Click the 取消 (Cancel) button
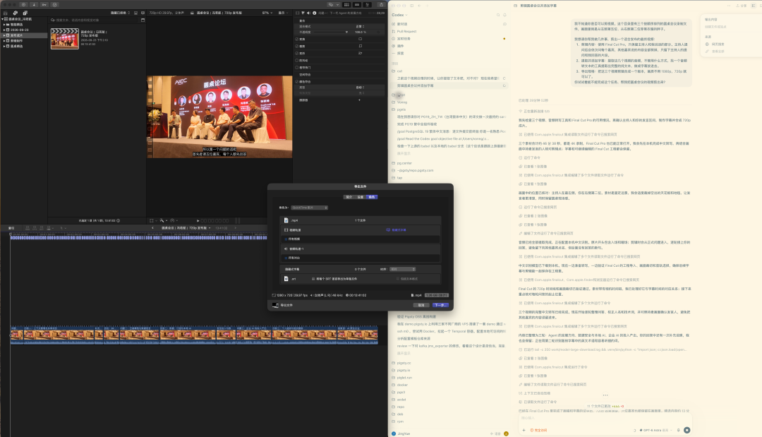Viewport: 762px width, 437px height. pos(421,305)
